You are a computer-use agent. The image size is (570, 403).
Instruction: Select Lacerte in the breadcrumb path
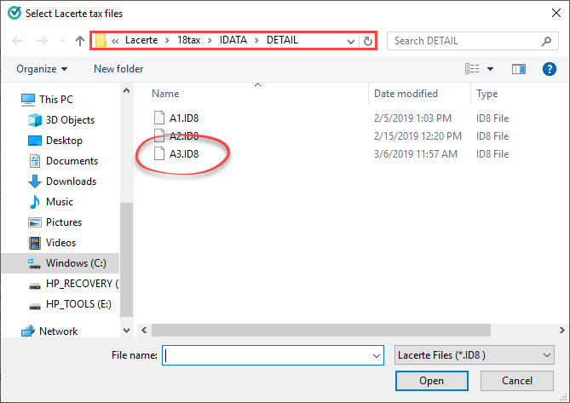click(x=141, y=40)
